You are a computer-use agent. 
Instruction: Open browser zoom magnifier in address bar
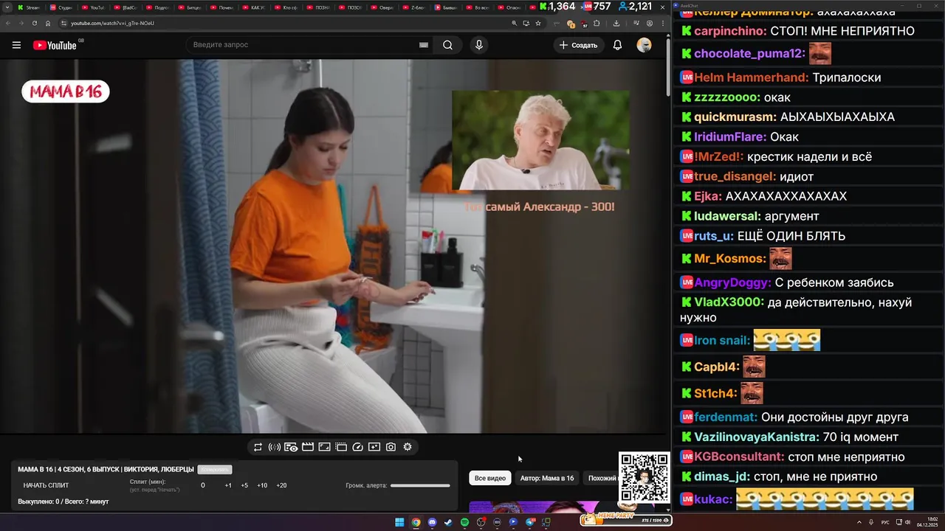point(515,23)
